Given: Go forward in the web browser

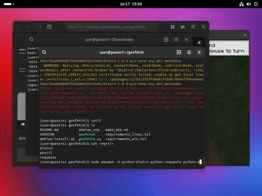Looking at the screenshot, I should pyautogui.click(x=29, y=27).
